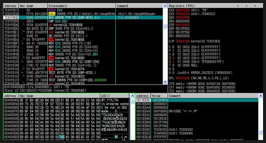Screen dimensions: 266x143
Task: Click the disassembly pane scroll-up arrow
Action: (165, 6)
